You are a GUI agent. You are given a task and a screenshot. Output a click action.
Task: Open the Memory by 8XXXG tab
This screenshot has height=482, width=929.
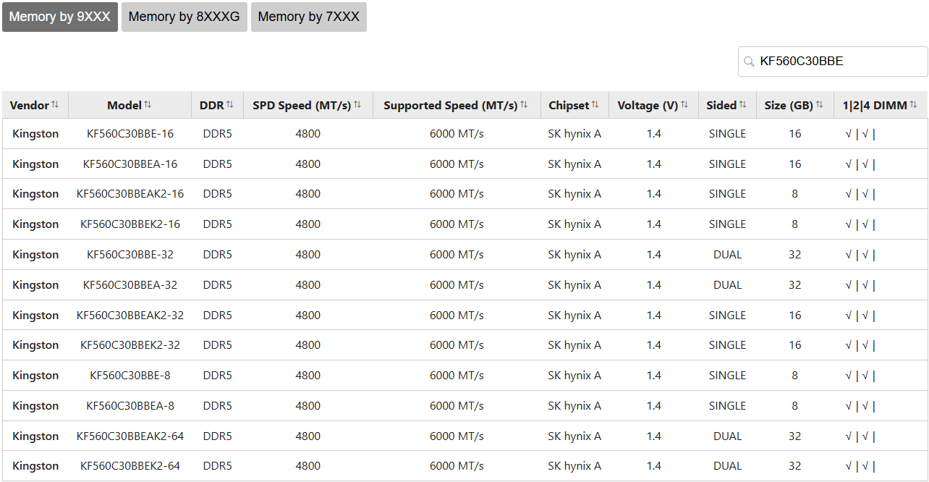point(184,17)
